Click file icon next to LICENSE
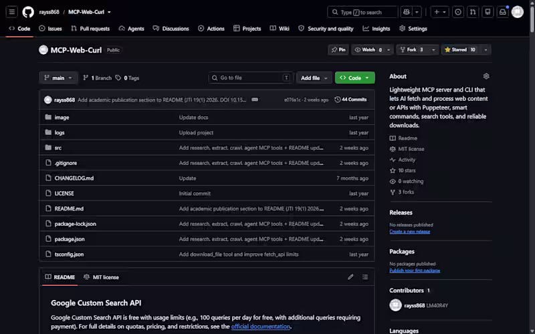Image resolution: width=535 pixels, height=334 pixels. tap(48, 193)
